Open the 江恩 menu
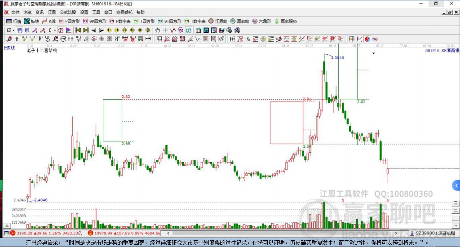460x247 pixels. 52,12
